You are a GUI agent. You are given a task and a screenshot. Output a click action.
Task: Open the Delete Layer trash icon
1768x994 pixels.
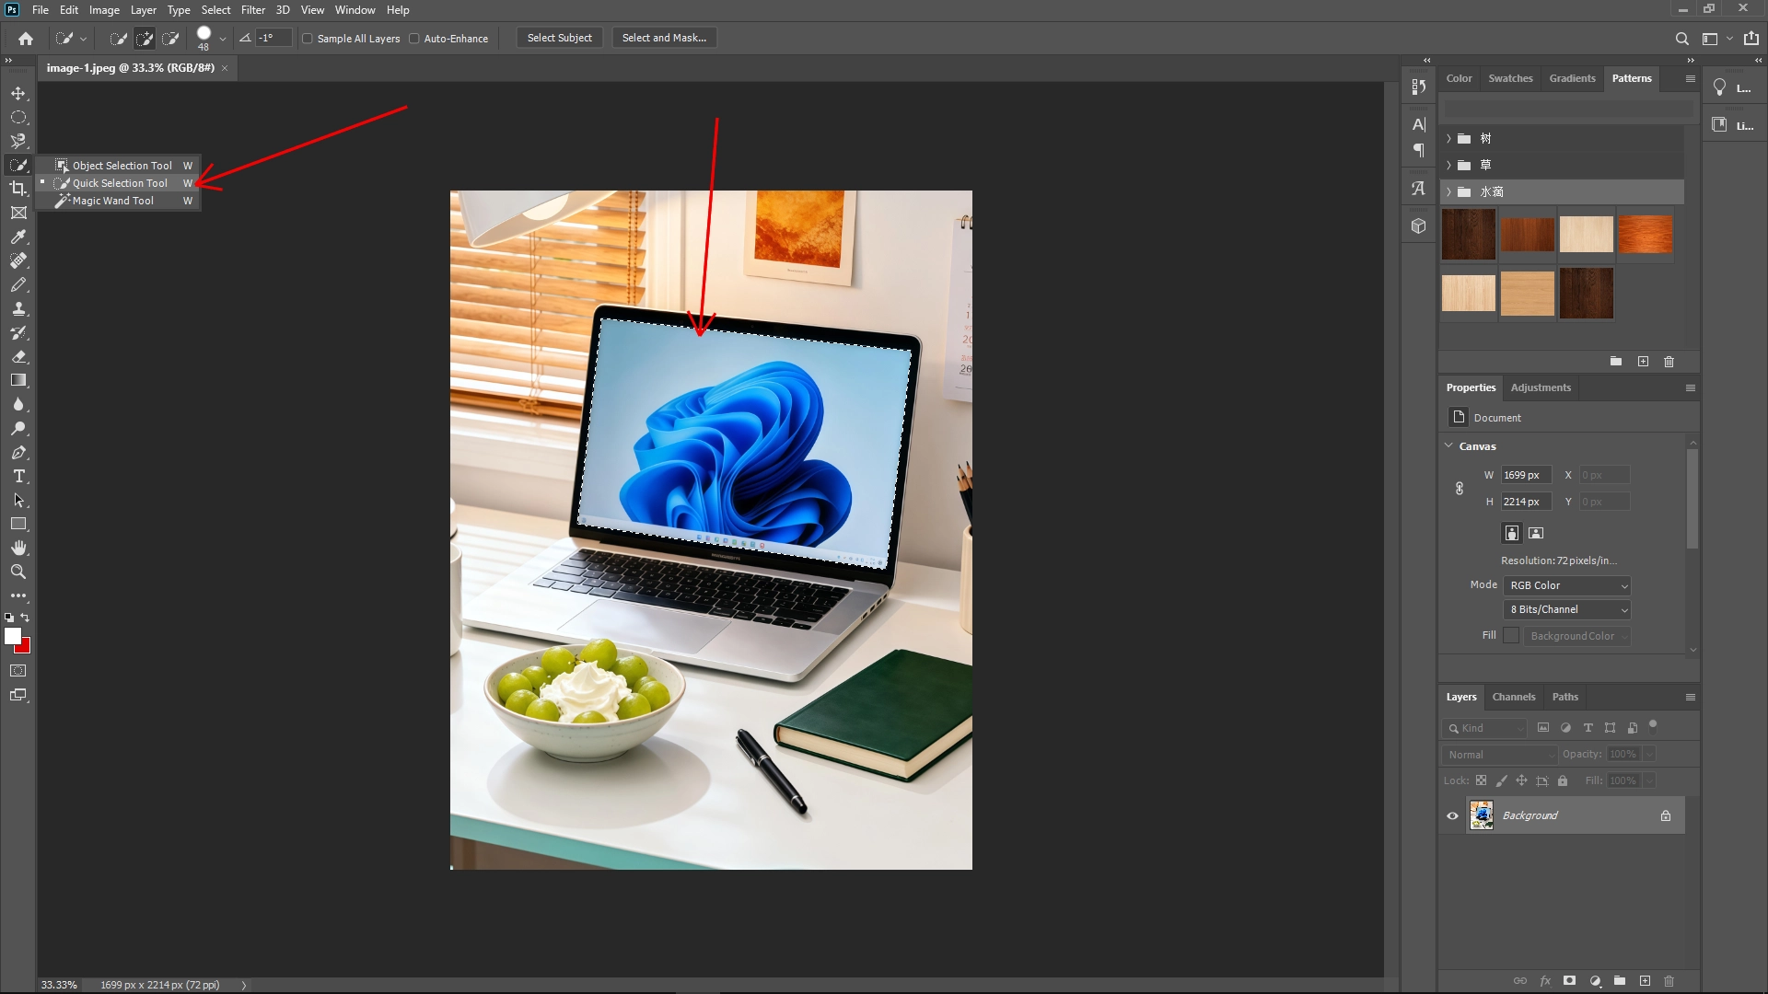[x=1669, y=980]
